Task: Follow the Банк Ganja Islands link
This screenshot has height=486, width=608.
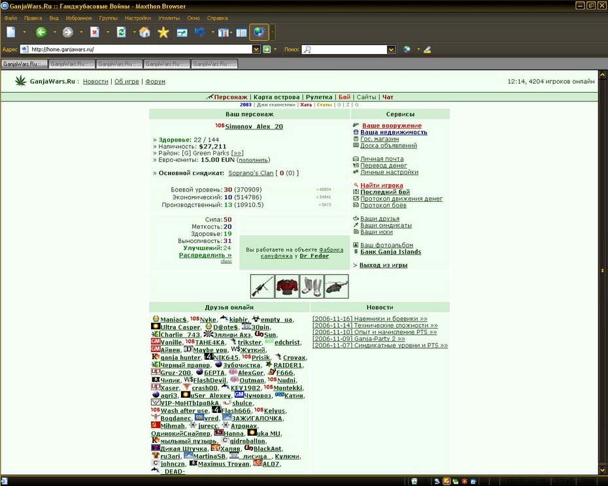Action: tap(390, 252)
